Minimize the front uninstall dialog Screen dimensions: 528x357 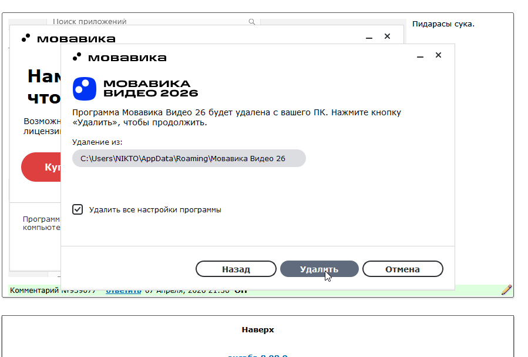[x=421, y=56]
